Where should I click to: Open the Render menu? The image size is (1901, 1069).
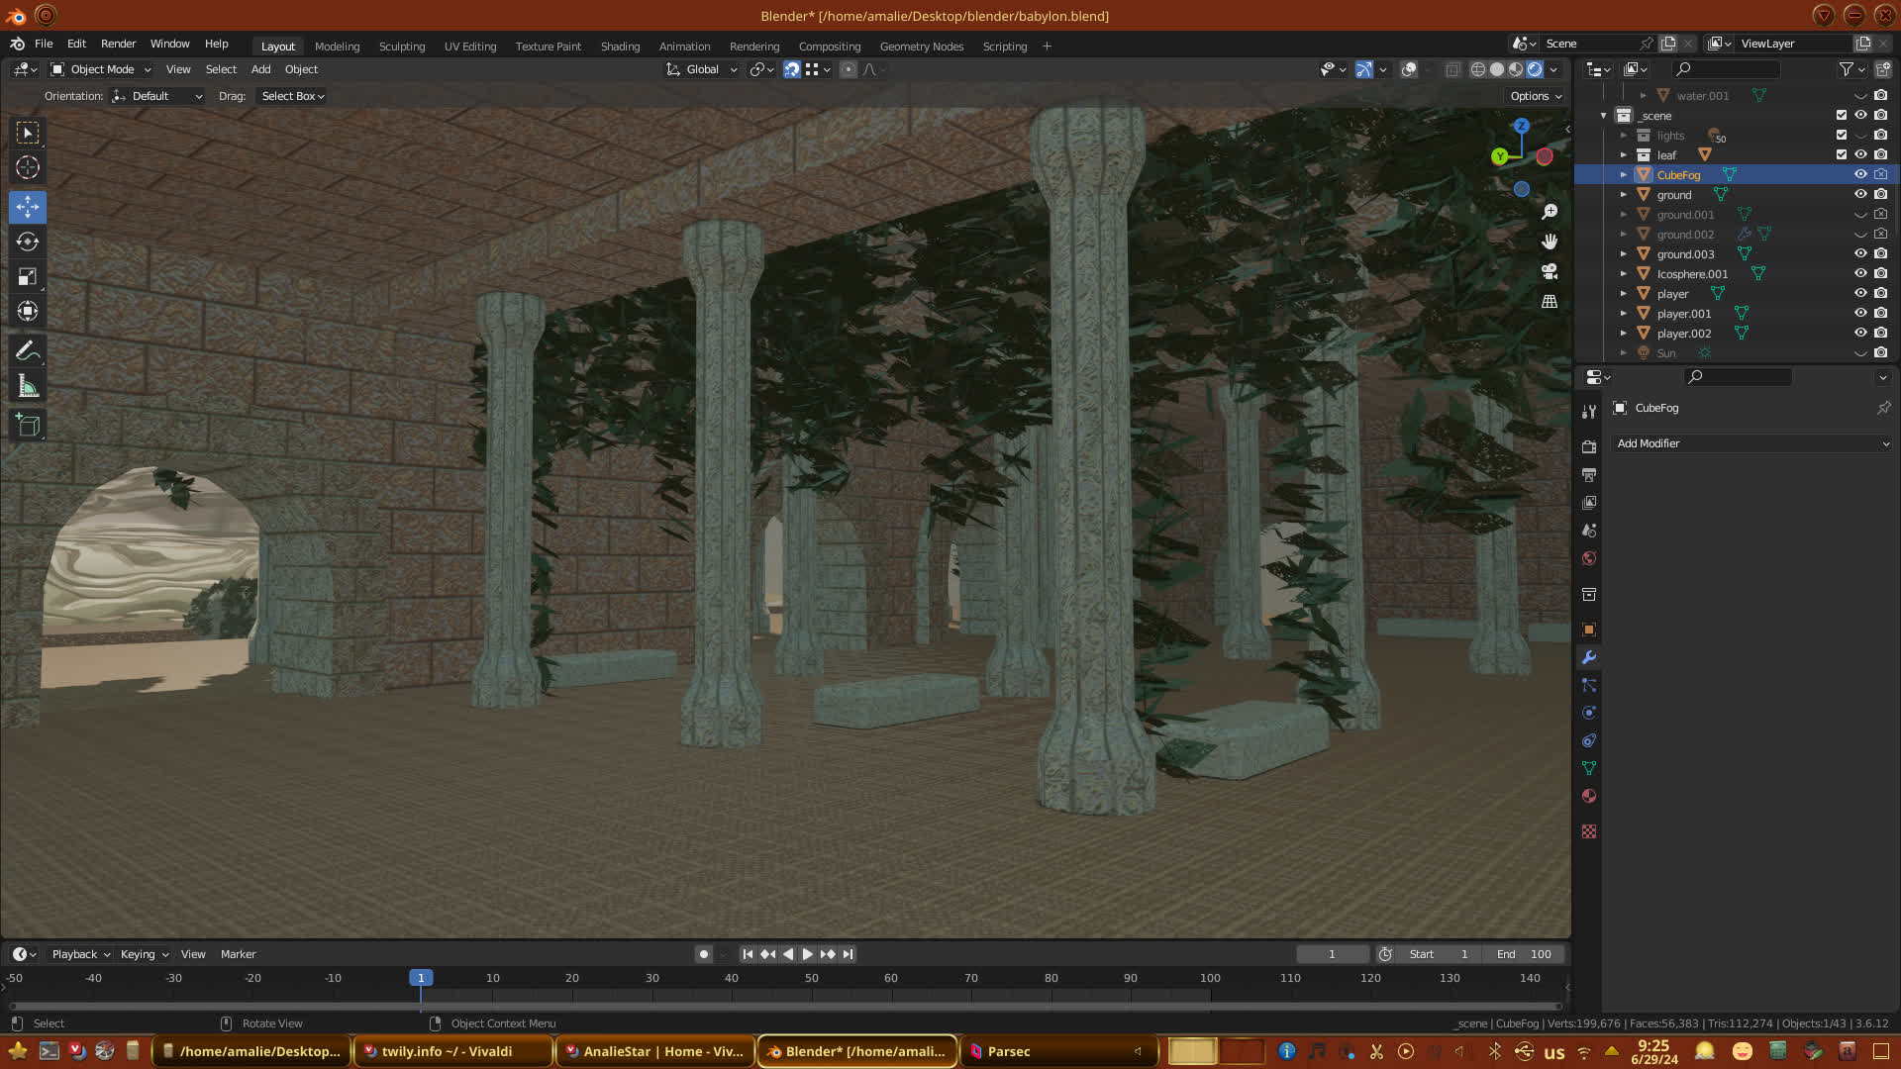118,44
